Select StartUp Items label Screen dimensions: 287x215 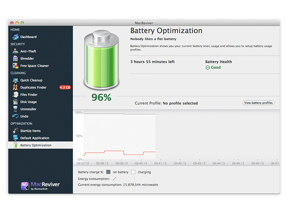31,131
